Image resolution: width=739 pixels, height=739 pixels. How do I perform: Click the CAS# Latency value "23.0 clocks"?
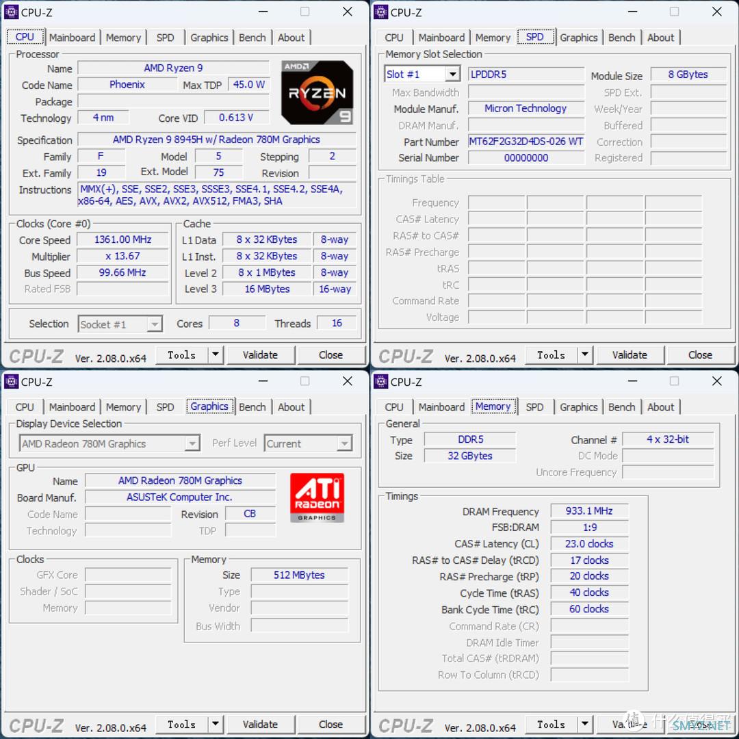[589, 544]
